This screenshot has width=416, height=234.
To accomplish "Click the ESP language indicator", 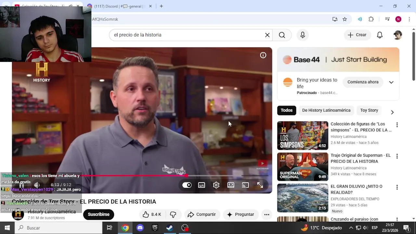I will [x=374, y=228].
